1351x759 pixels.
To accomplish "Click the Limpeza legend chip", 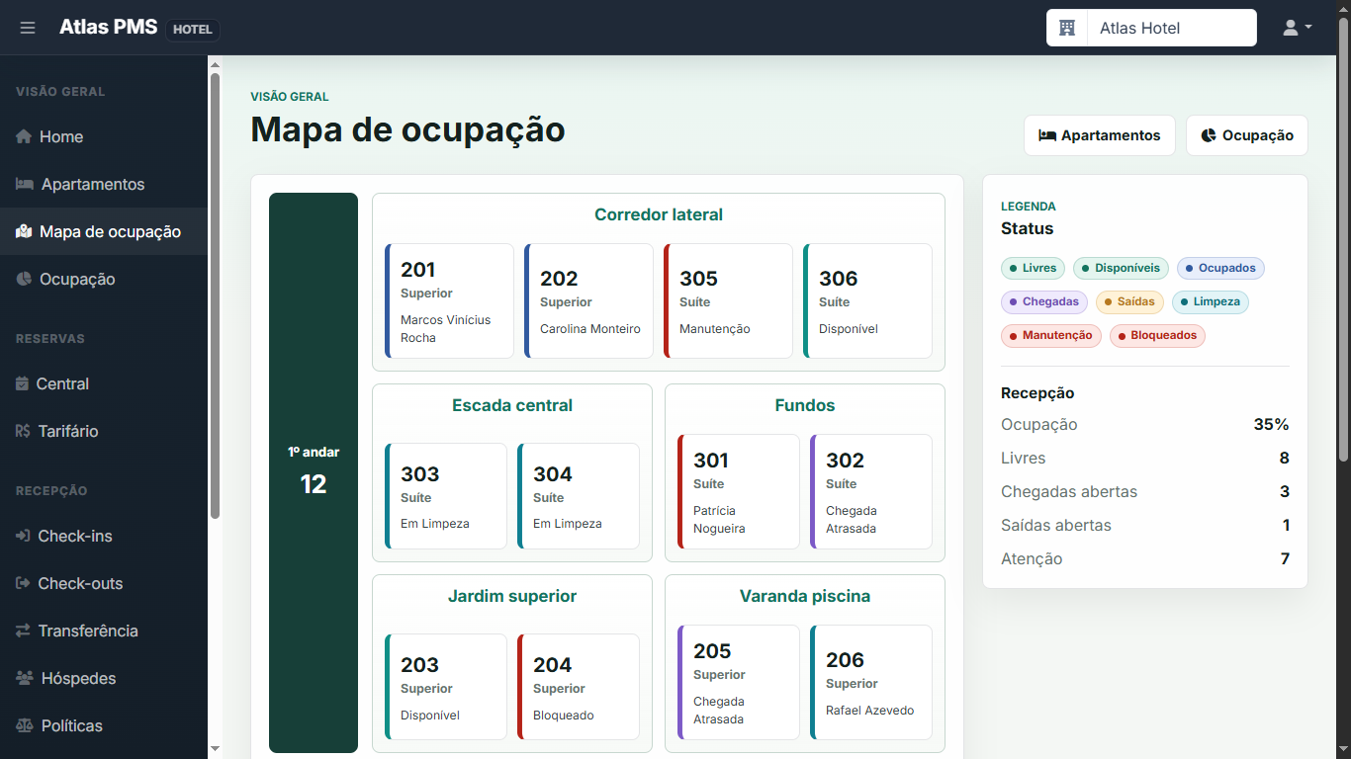I will 1211,301.
